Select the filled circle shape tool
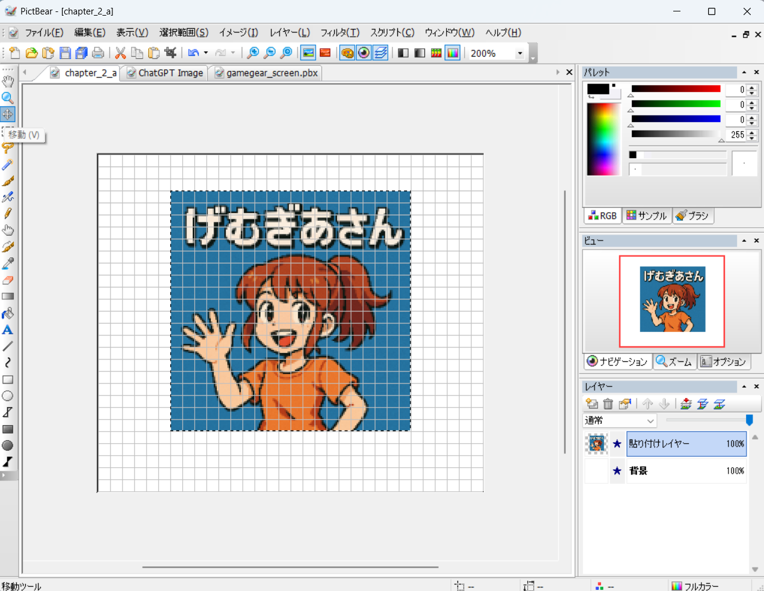 8,446
